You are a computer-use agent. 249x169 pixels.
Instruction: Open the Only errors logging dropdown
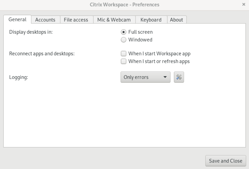146,77
